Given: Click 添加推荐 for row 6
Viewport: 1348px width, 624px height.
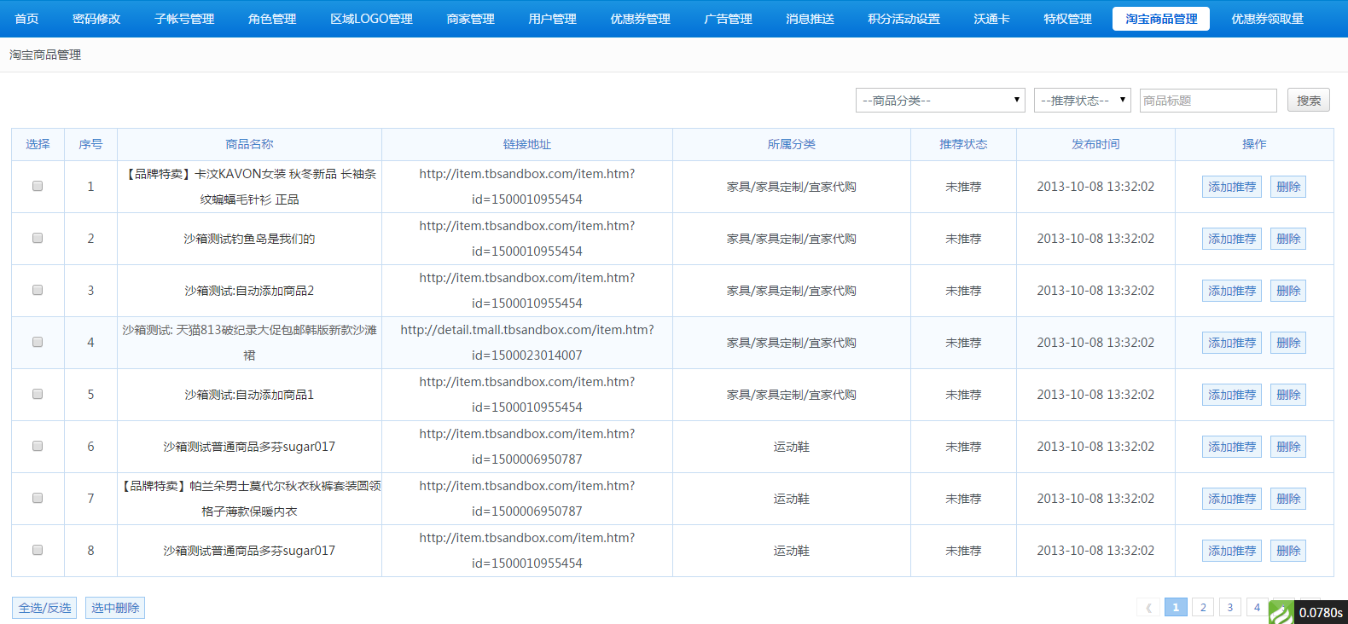Looking at the screenshot, I should (1232, 447).
